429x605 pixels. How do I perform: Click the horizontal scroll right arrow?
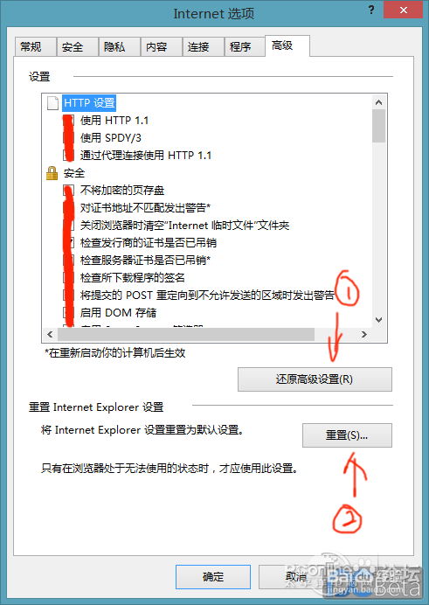pyautogui.click(x=364, y=334)
